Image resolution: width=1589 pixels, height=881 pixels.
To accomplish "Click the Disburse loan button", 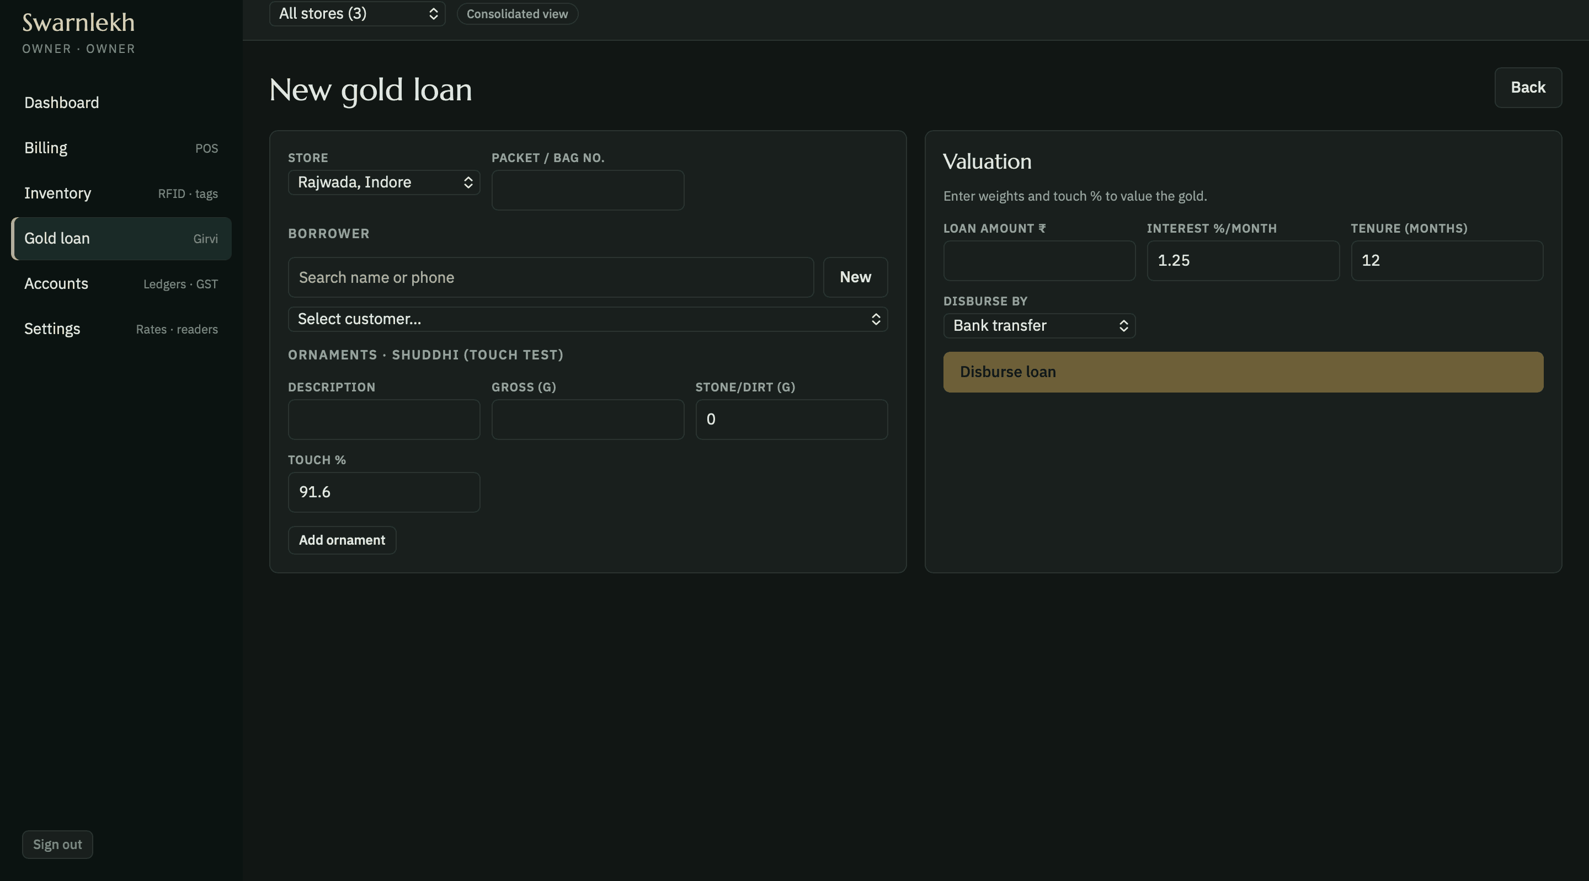I will 1243,372.
